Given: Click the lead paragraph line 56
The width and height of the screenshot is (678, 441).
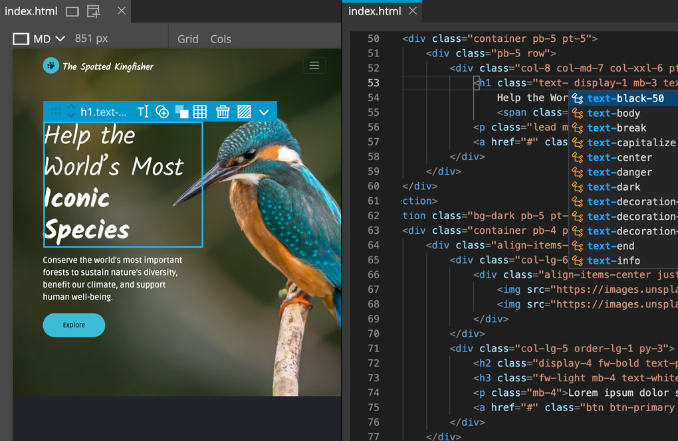Looking at the screenshot, I should 520,127.
